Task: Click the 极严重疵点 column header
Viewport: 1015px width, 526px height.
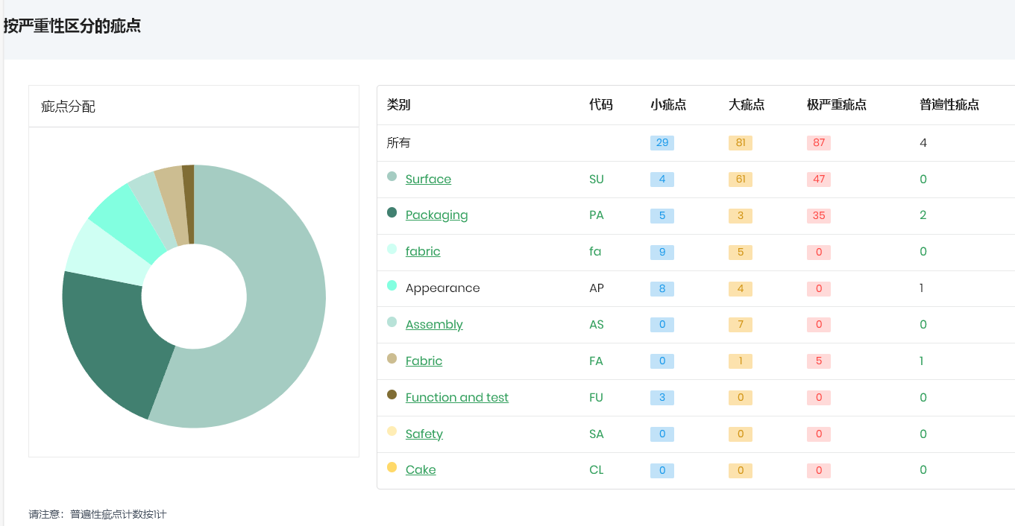Action: click(x=837, y=105)
